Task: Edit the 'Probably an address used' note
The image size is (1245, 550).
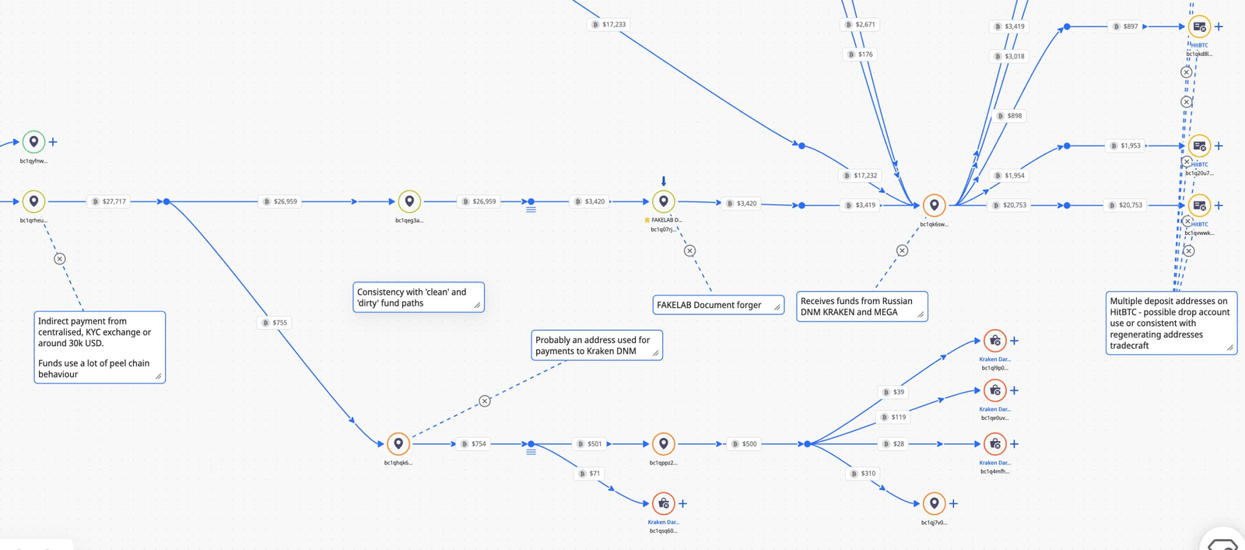Action: pyautogui.click(x=597, y=345)
